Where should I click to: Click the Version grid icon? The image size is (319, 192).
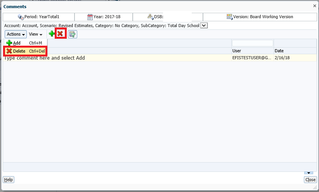pos(230,17)
